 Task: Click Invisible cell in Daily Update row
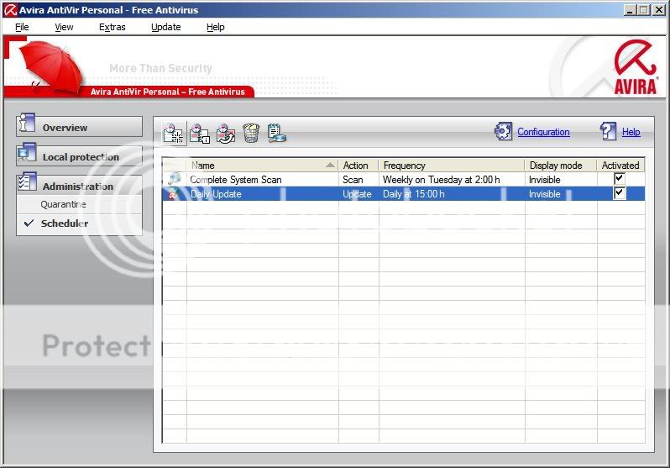click(544, 194)
